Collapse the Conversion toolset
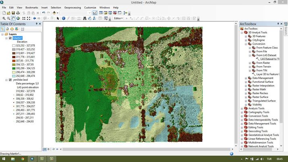 pos(246,44)
